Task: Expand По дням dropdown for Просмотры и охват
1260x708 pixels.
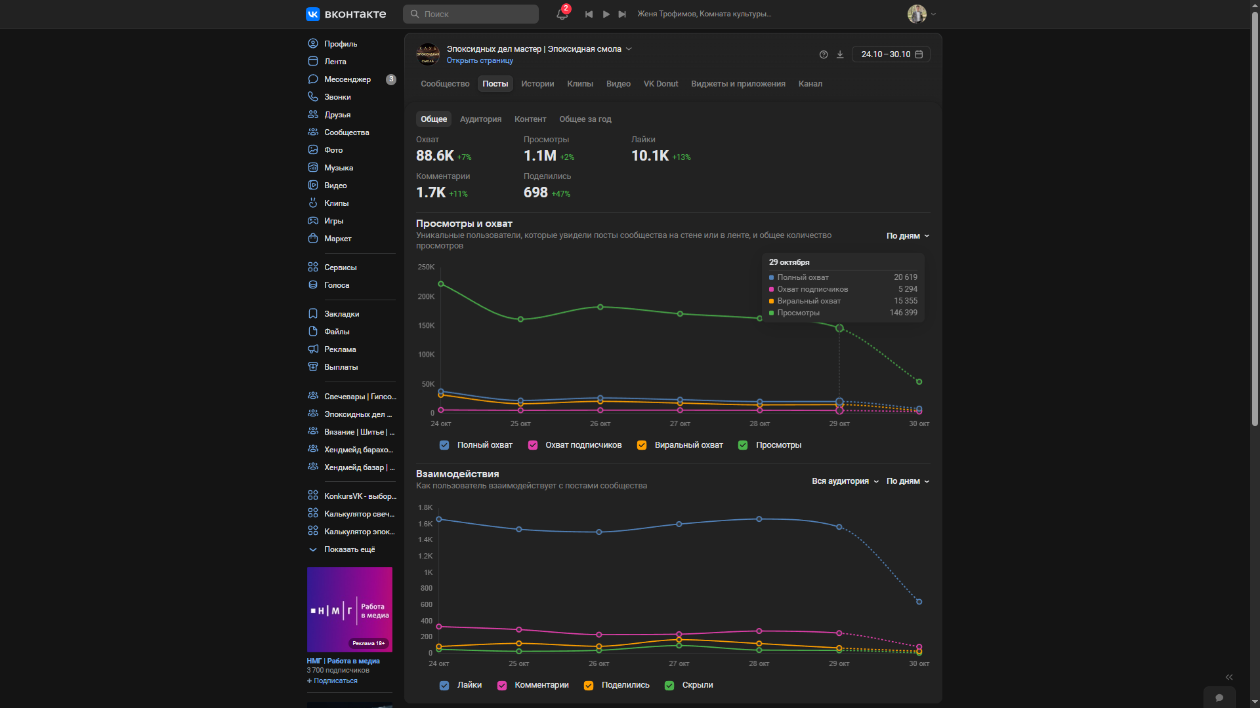Action: 908,236
